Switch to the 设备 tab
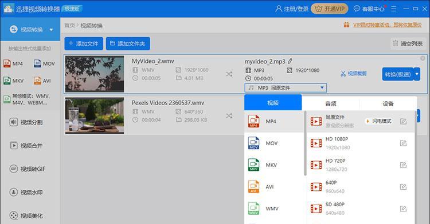The width and height of the screenshot is (430, 224). [388, 103]
